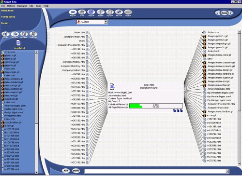Click the outgoing links scrollbar up arrow

pos(239,32)
